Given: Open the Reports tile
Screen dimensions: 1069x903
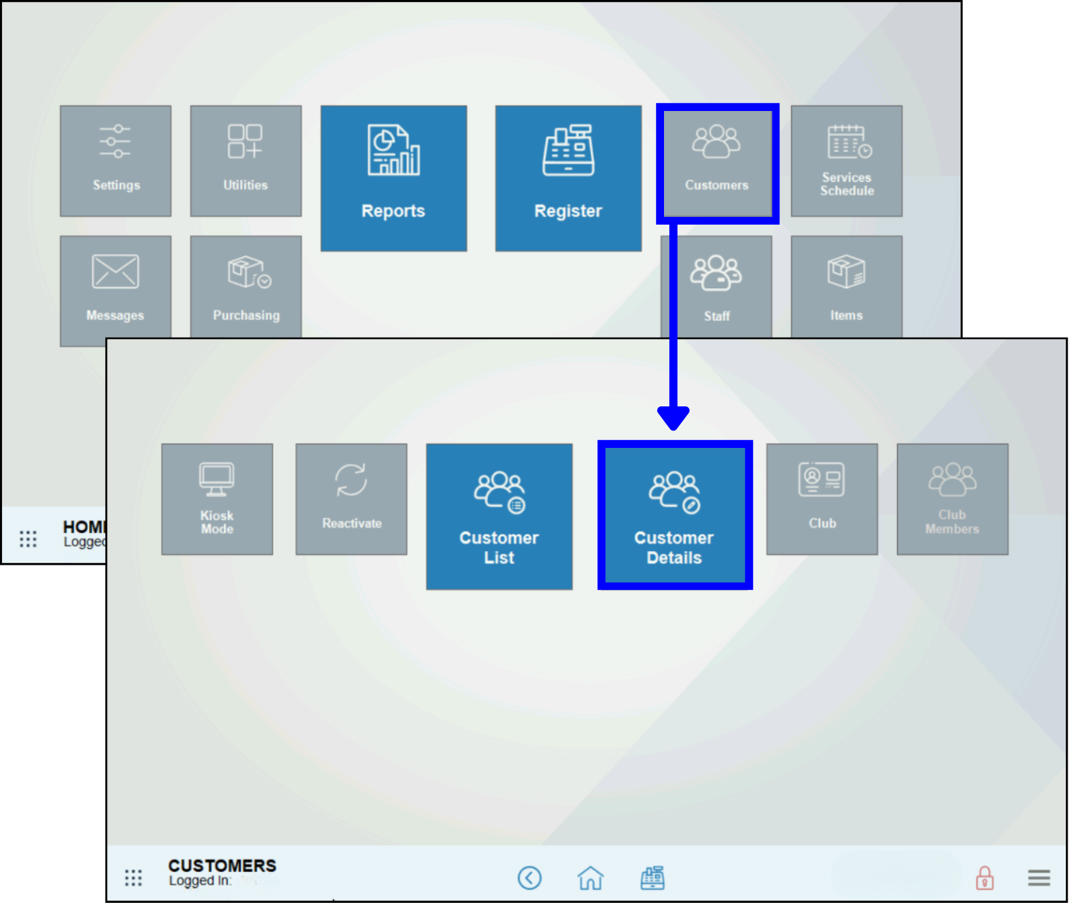Looking at the screenshot, I should point(393,178).
